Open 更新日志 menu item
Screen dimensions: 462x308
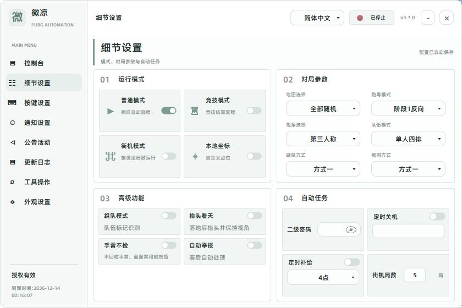click(44, 162)
